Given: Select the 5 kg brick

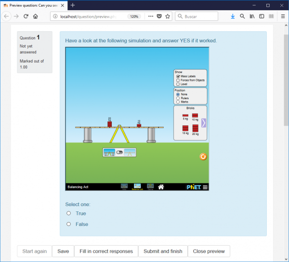Looking at the screenshot, I should click(x=185, y=116).
